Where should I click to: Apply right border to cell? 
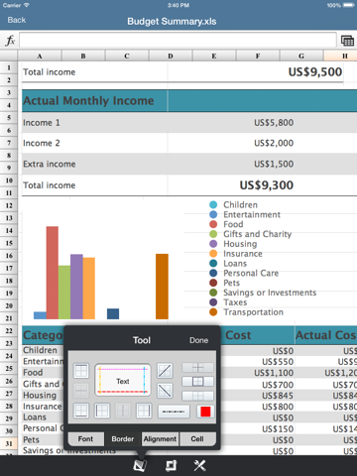tap(144, 411)
